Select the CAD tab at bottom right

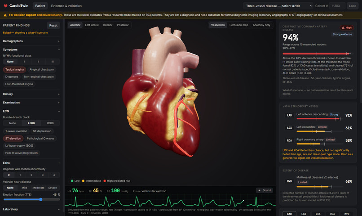point(289,214)
